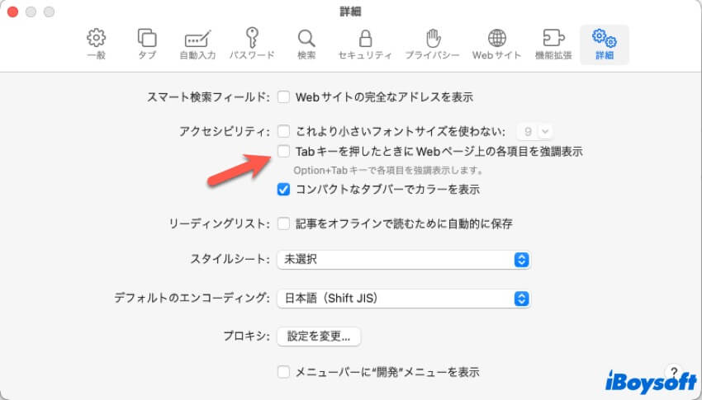Click the help question mark button
Image resolution: width=702 pixels, height=400 pixels.
point(674,371)
